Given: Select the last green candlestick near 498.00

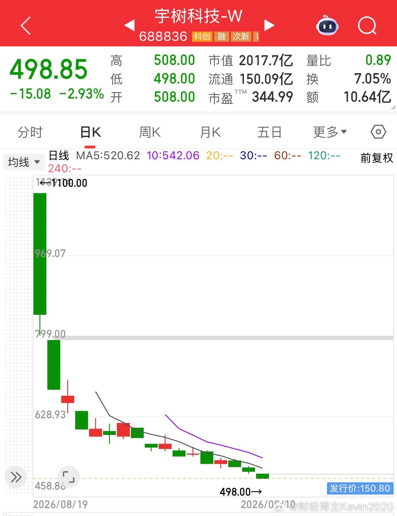Looking at the screenshot, I should click(263, 476).
